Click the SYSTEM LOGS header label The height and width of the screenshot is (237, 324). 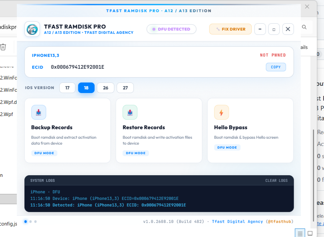[42, 180]
